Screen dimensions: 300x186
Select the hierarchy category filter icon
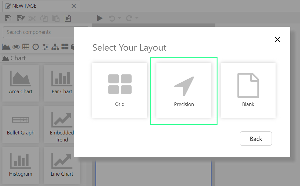(55, 47)
